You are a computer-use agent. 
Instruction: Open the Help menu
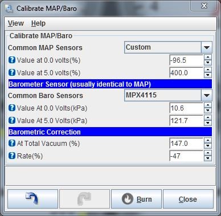tap(38, 23)
